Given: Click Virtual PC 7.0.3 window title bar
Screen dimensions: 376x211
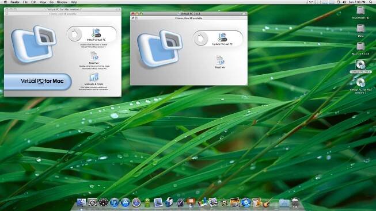Looking at the screenshot, I should 189,14.
